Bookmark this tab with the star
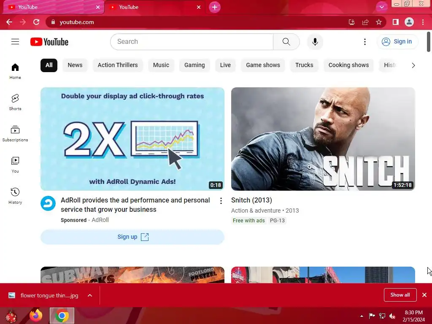 (x=379, y=22)
